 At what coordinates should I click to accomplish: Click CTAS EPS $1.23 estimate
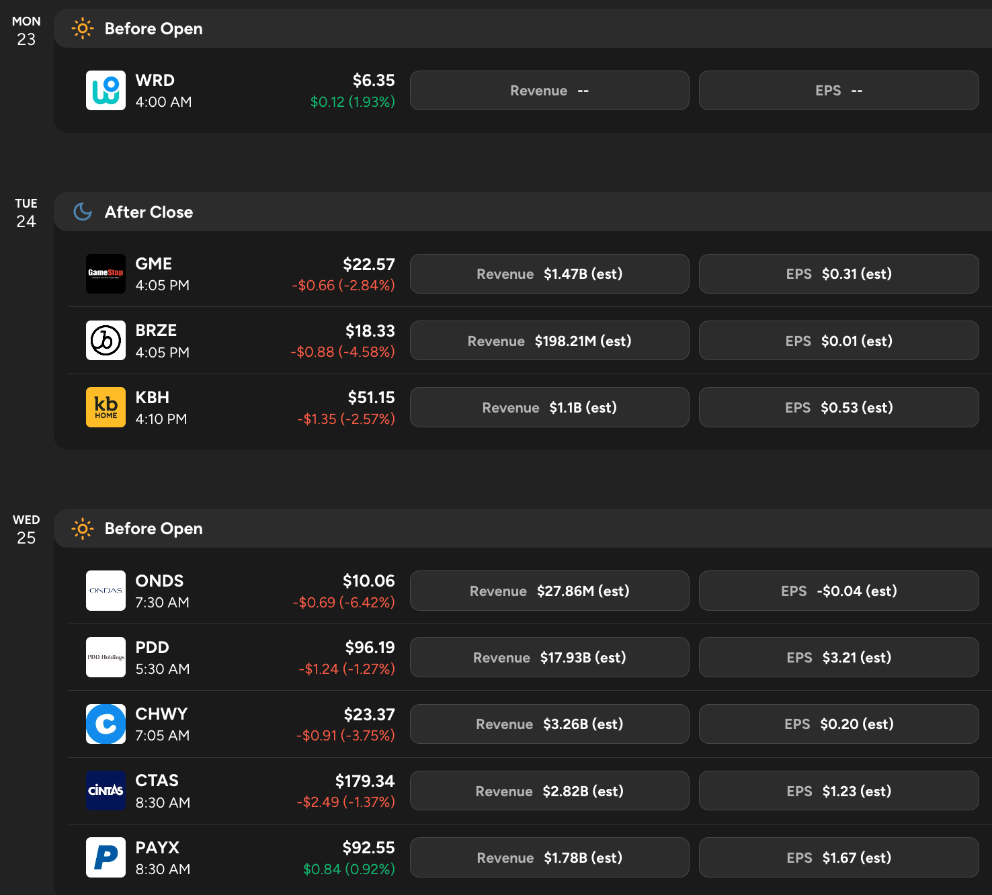[839, 791]
